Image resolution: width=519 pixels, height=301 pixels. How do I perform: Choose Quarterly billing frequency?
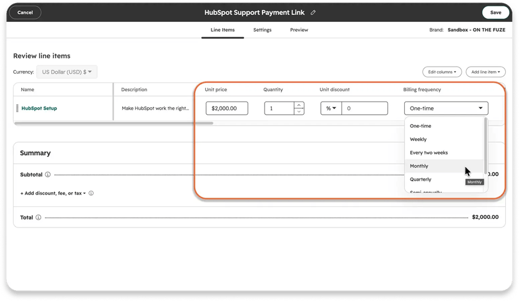[444, 179]
